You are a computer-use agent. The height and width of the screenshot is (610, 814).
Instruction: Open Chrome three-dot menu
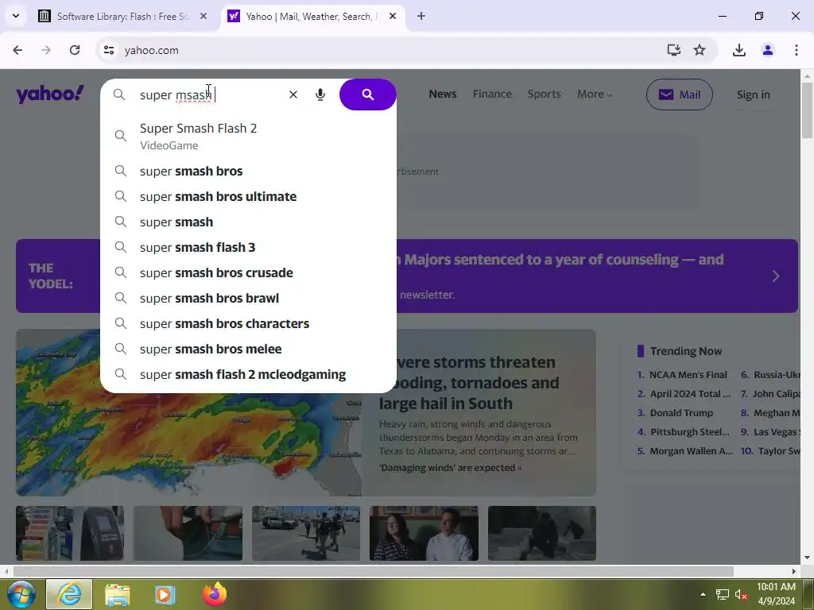(x=797, y=50)
